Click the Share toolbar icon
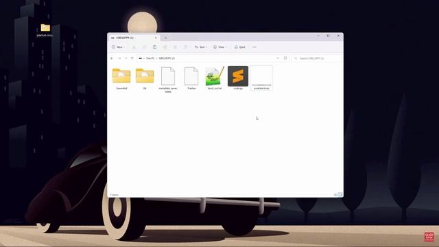439x247 pixels. [176, 47]
